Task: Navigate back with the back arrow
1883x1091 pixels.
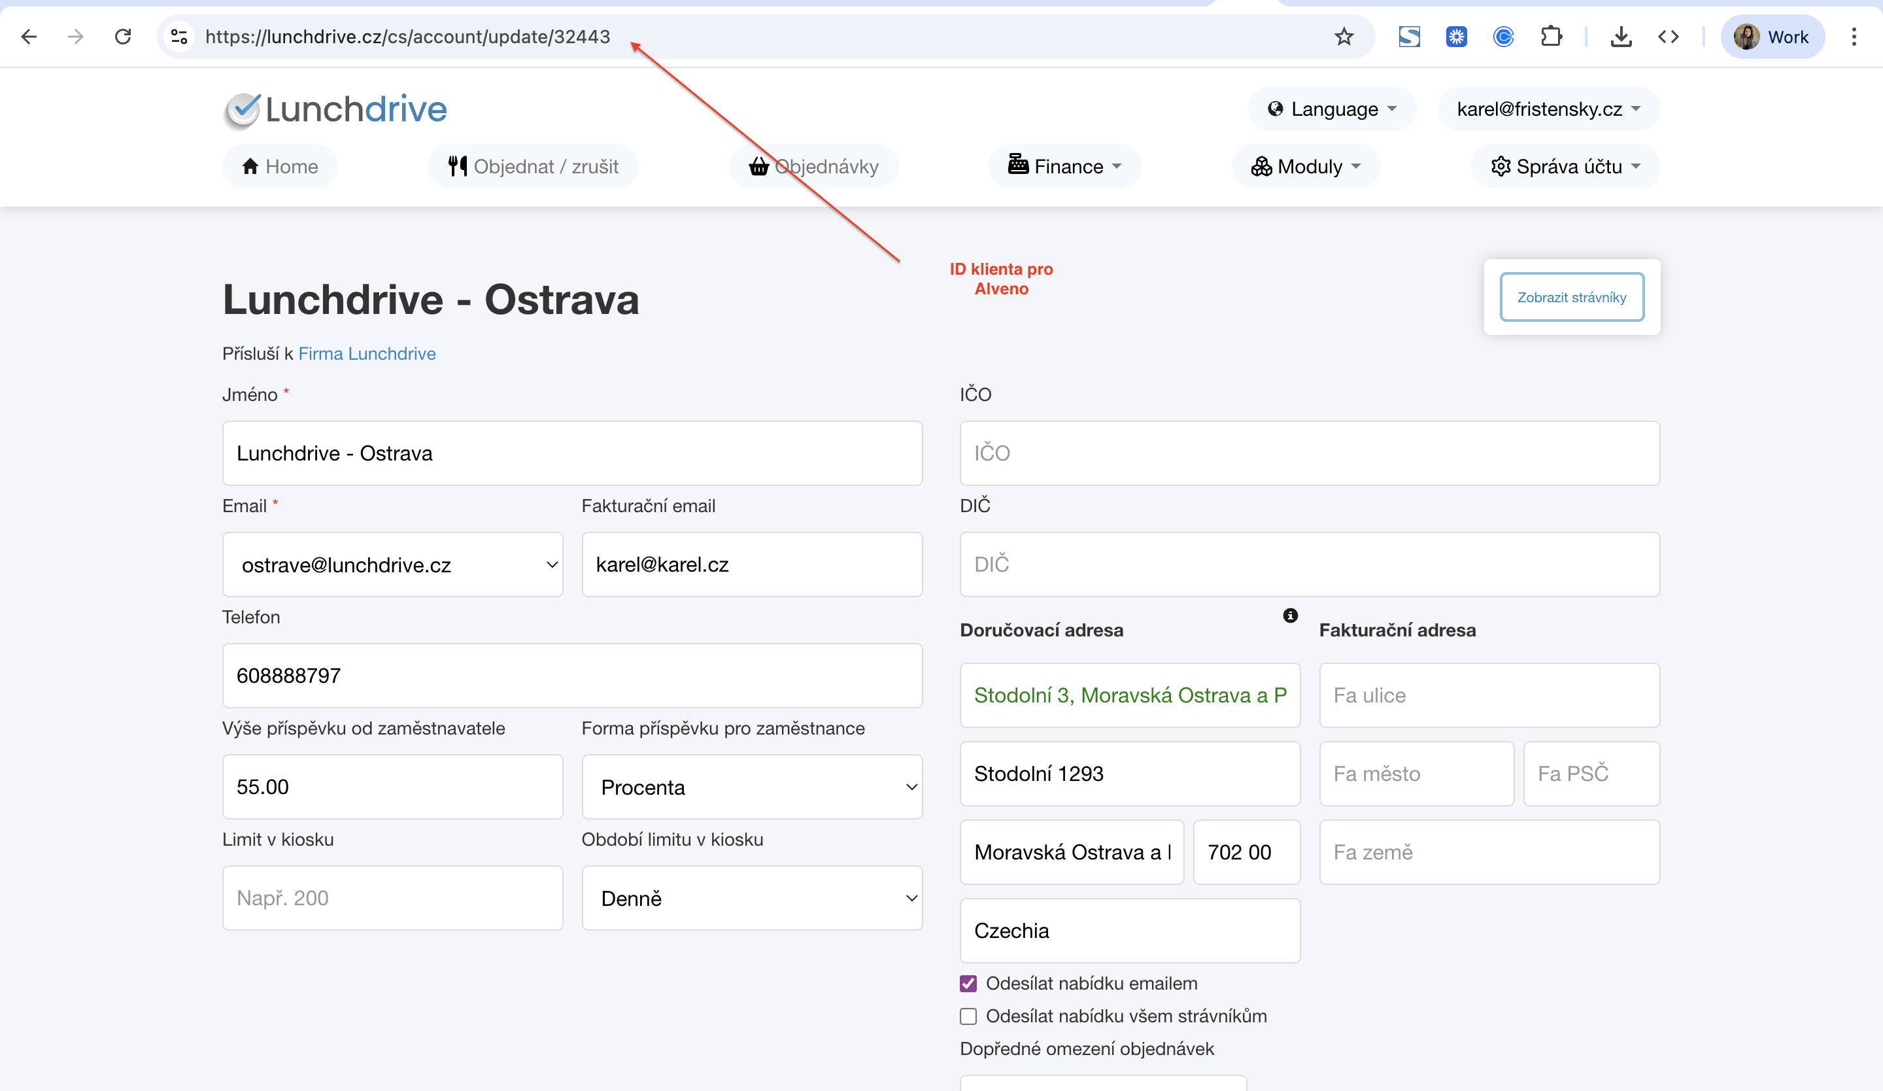Action: (x=29, y=37)
